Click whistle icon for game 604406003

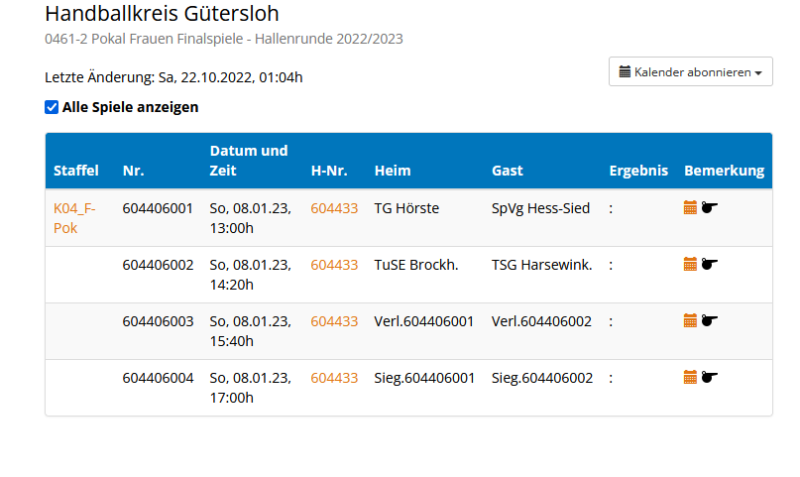point(709,320)
